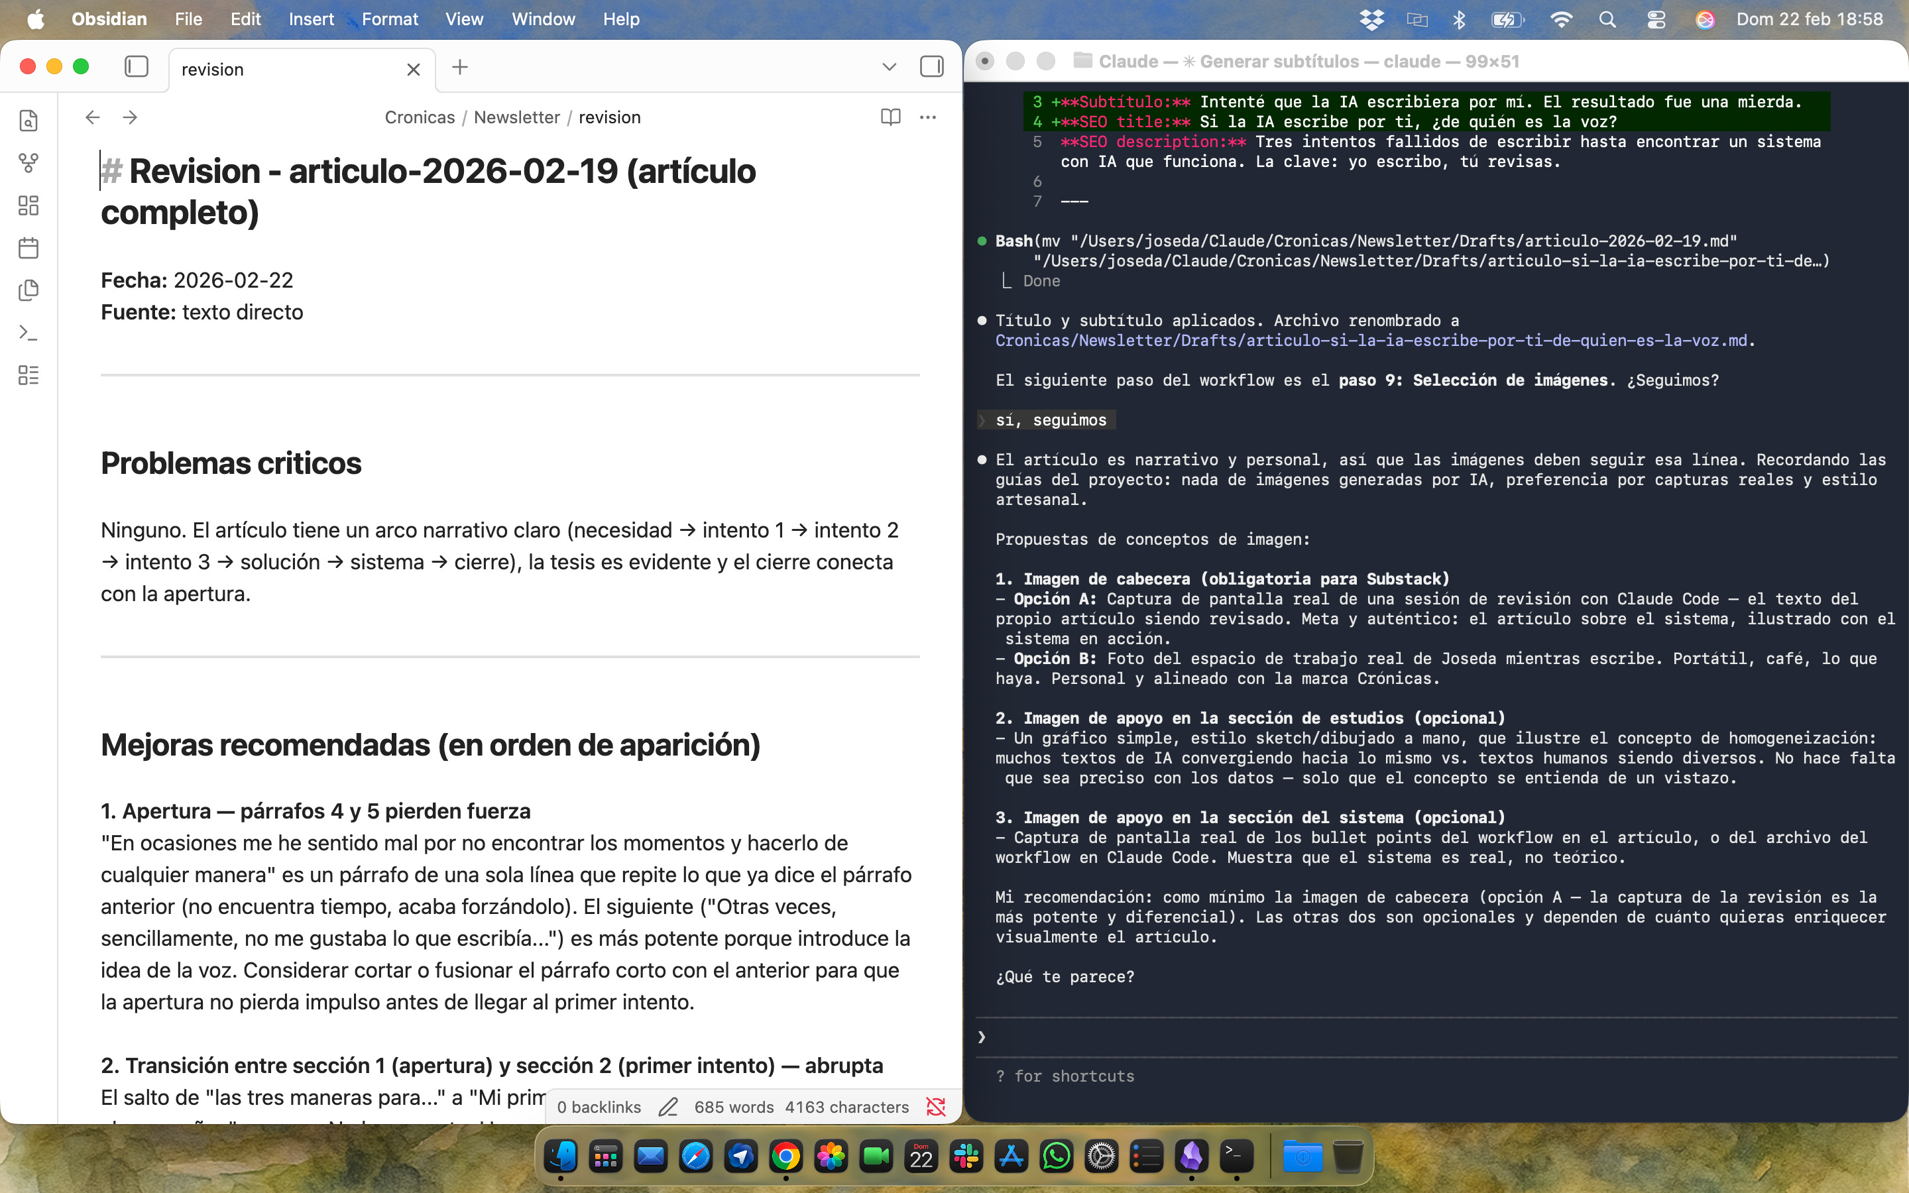Close the revision tab
The width and height of the screenshot is (1909, 1193).
tap(414, 70)
